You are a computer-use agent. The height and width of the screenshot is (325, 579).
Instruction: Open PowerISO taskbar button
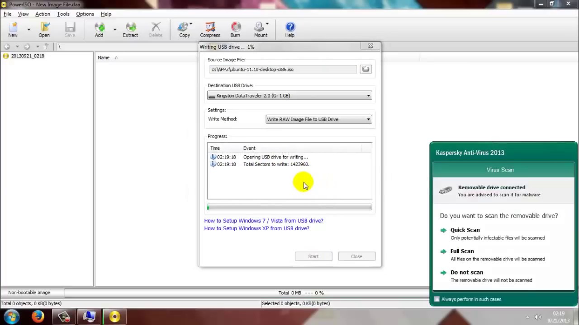pyautogui.click(x=114, y=316)
